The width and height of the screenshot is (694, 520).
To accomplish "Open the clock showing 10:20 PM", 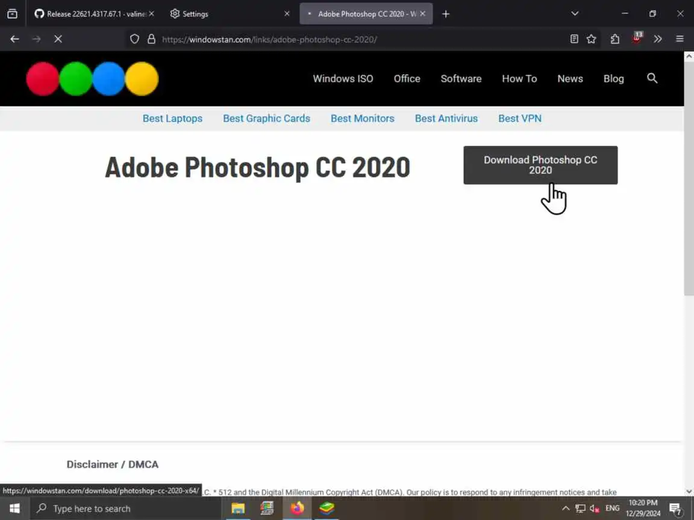I will click(x=643, y=509).
